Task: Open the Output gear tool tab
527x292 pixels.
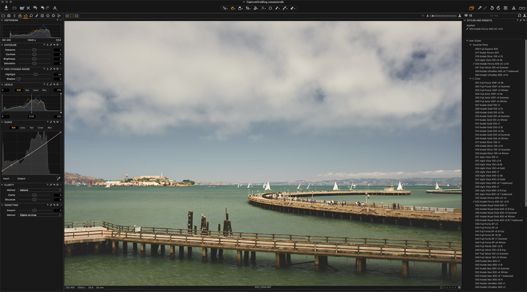Action: coord(53,16)
